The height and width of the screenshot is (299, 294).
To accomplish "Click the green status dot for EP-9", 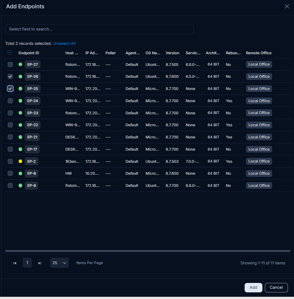I will tap(21, 185).
